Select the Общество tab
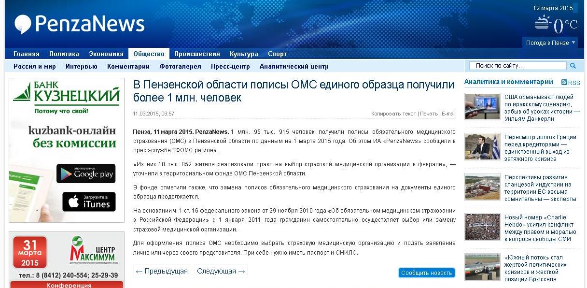 coord(149,54)
